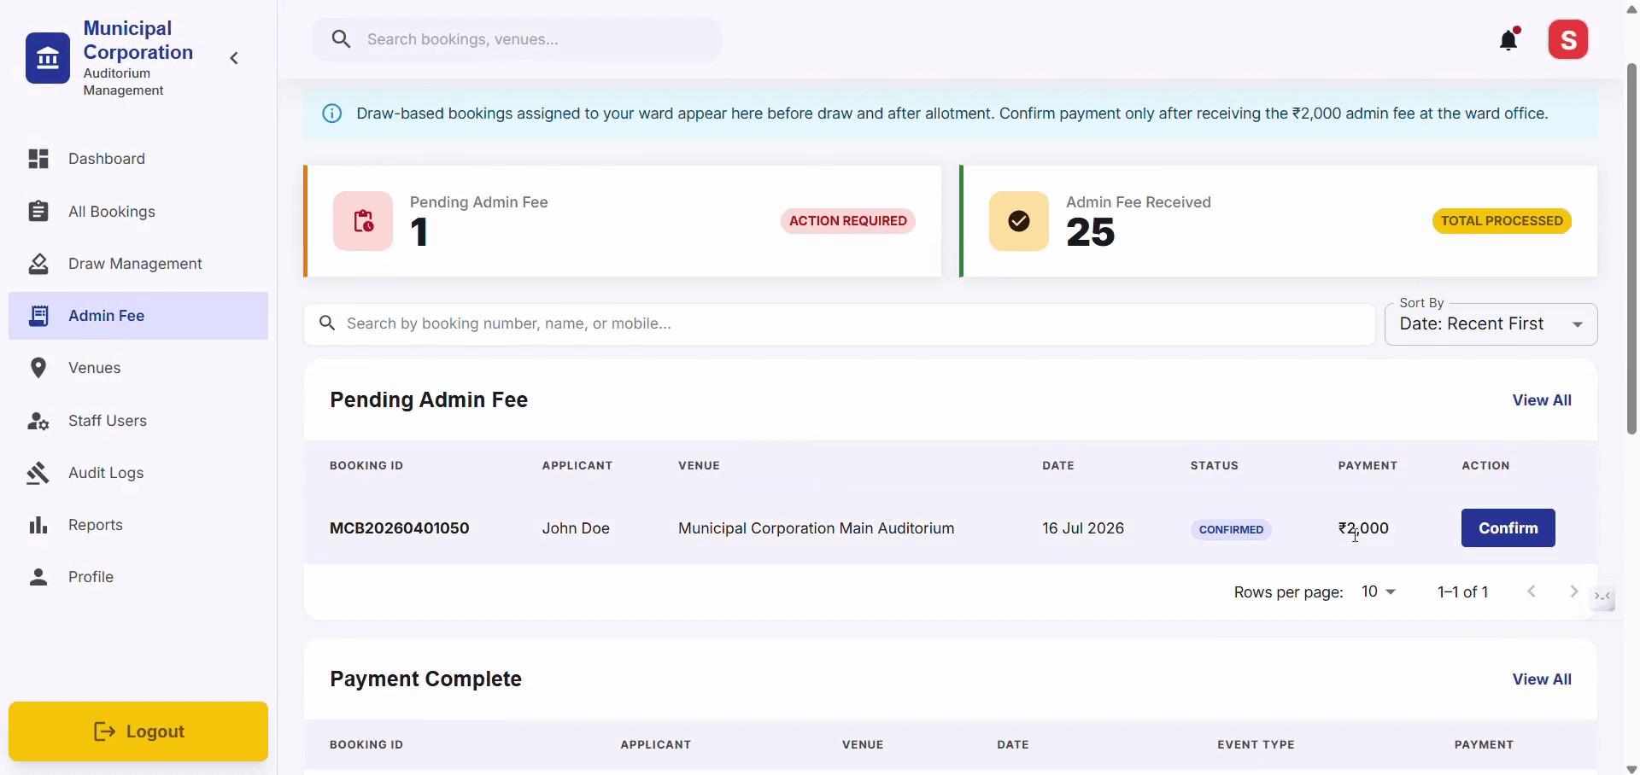
Task: Click the page vertical scrollbar
Action: 1631,248
